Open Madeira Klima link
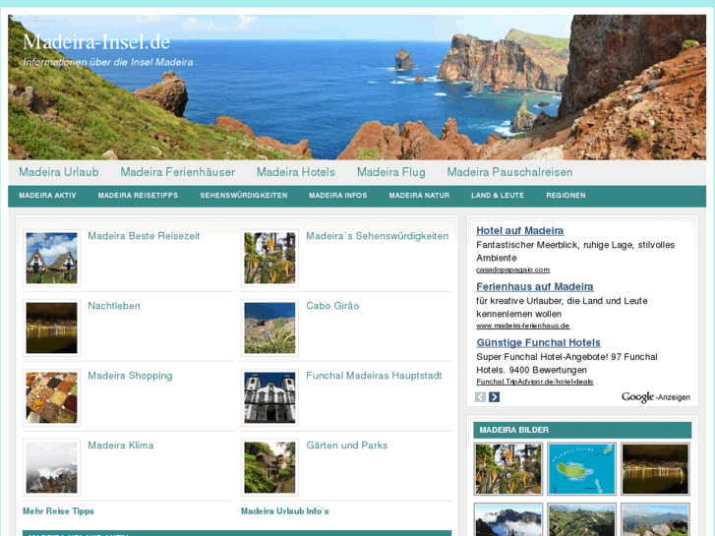715x536 pixels. (x=120, y=446)
